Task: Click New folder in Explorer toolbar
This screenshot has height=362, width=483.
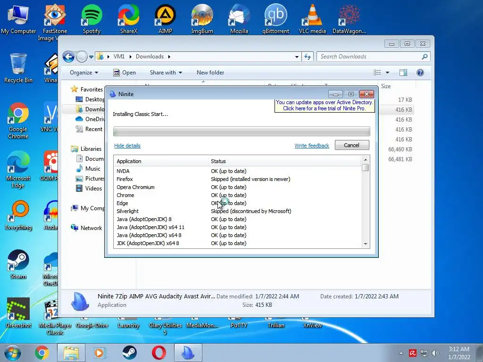Action: coord(210,72)
